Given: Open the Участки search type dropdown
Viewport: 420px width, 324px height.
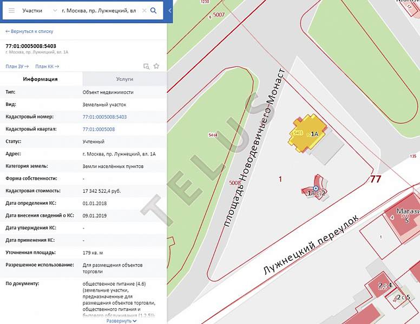Looking at the screenshot, I should click(40, 11).
